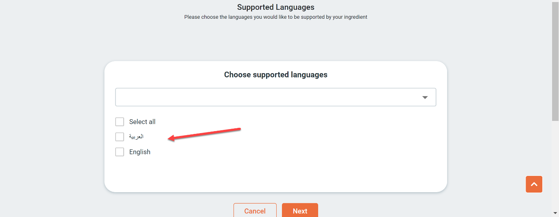This screenshot has height=217, width=559.
Task: Click the orange scroll-to-top chevron button
Action: [534, 184]
